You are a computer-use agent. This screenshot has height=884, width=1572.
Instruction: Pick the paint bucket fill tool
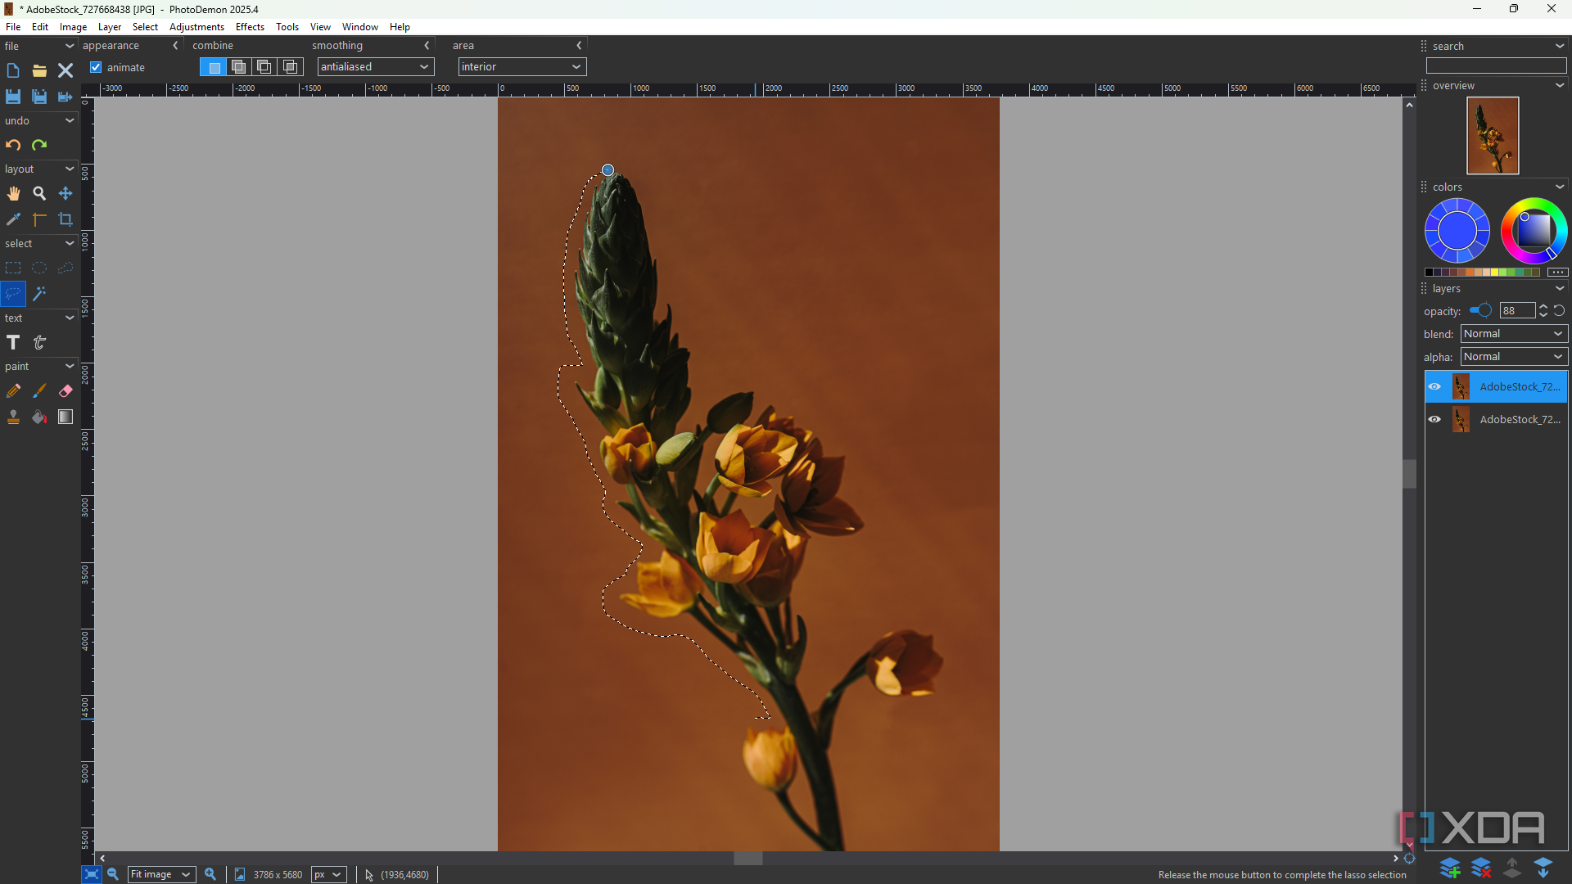(x=39, y=417)
